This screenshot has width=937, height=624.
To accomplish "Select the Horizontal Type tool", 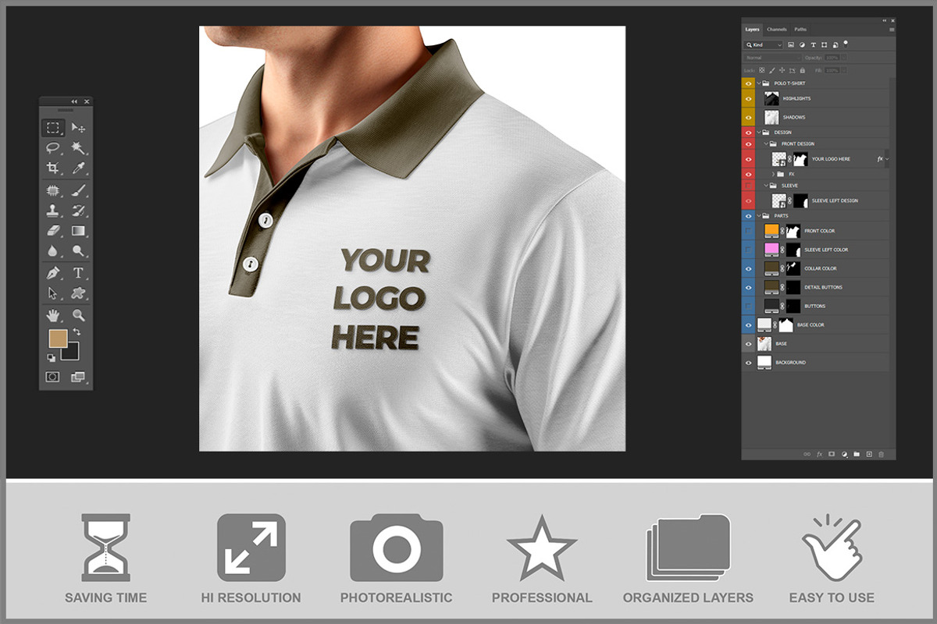I will point(78,273).
